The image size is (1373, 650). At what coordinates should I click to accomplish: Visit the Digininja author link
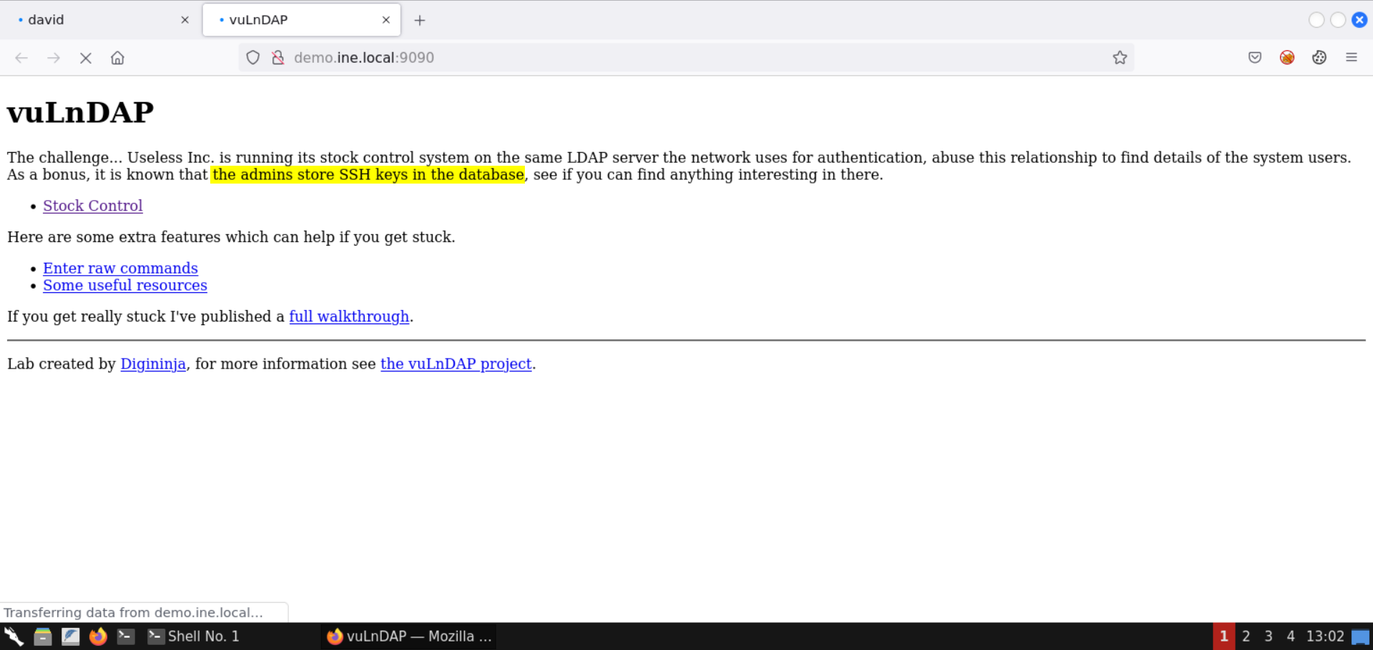point(153,364)
